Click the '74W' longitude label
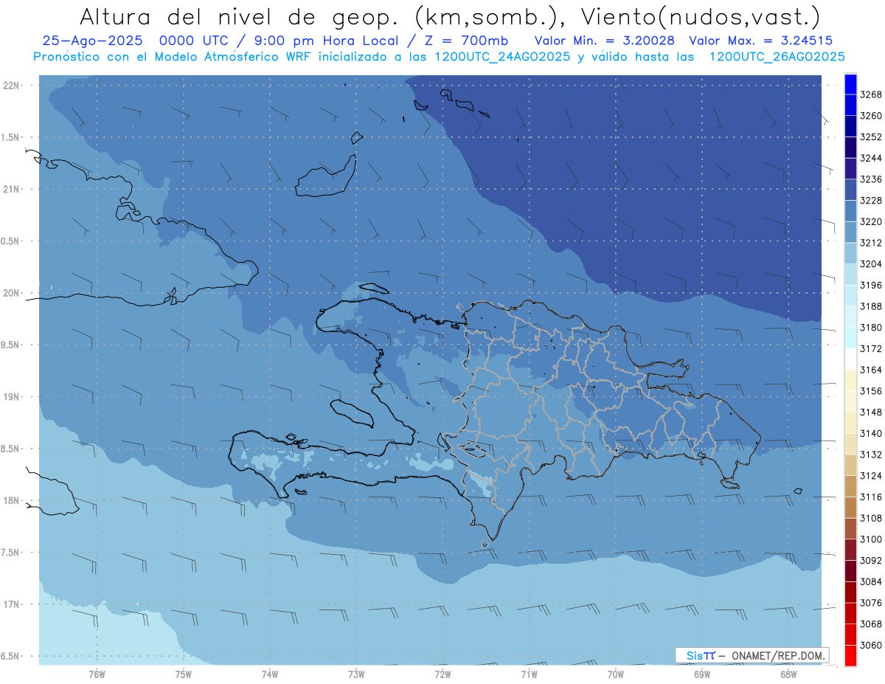Screen dimensions: 885x684 pyautogui.click(x=270, y=673)
